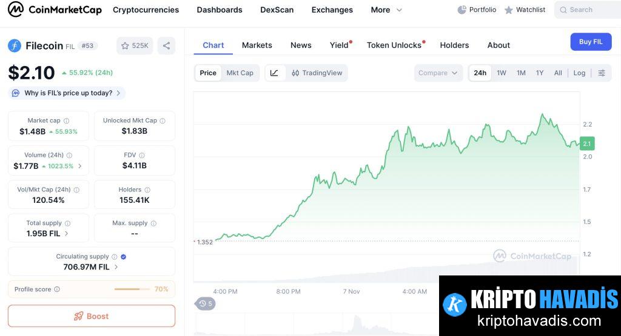The width and height of the screenshot is (621, 336).
Task: Open 'Why is FIL's price up today?' chevron
Action: [118, 93]
